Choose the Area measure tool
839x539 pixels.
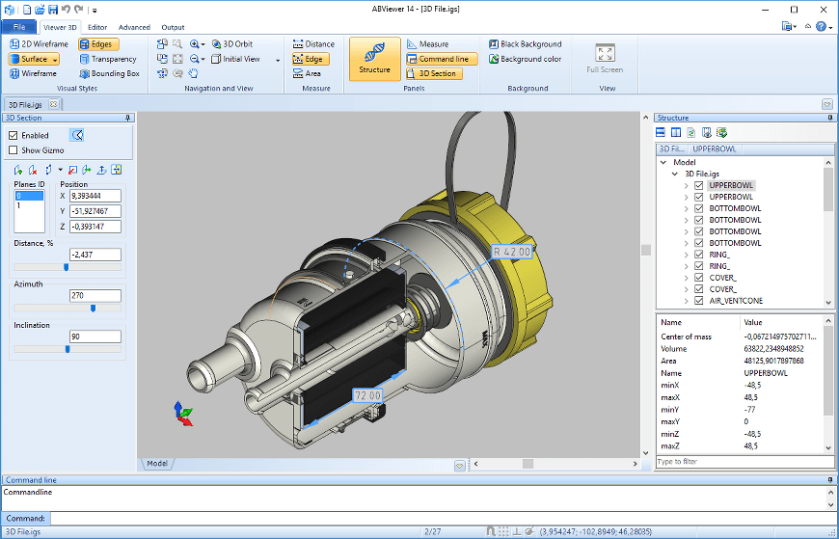[307, 73]
